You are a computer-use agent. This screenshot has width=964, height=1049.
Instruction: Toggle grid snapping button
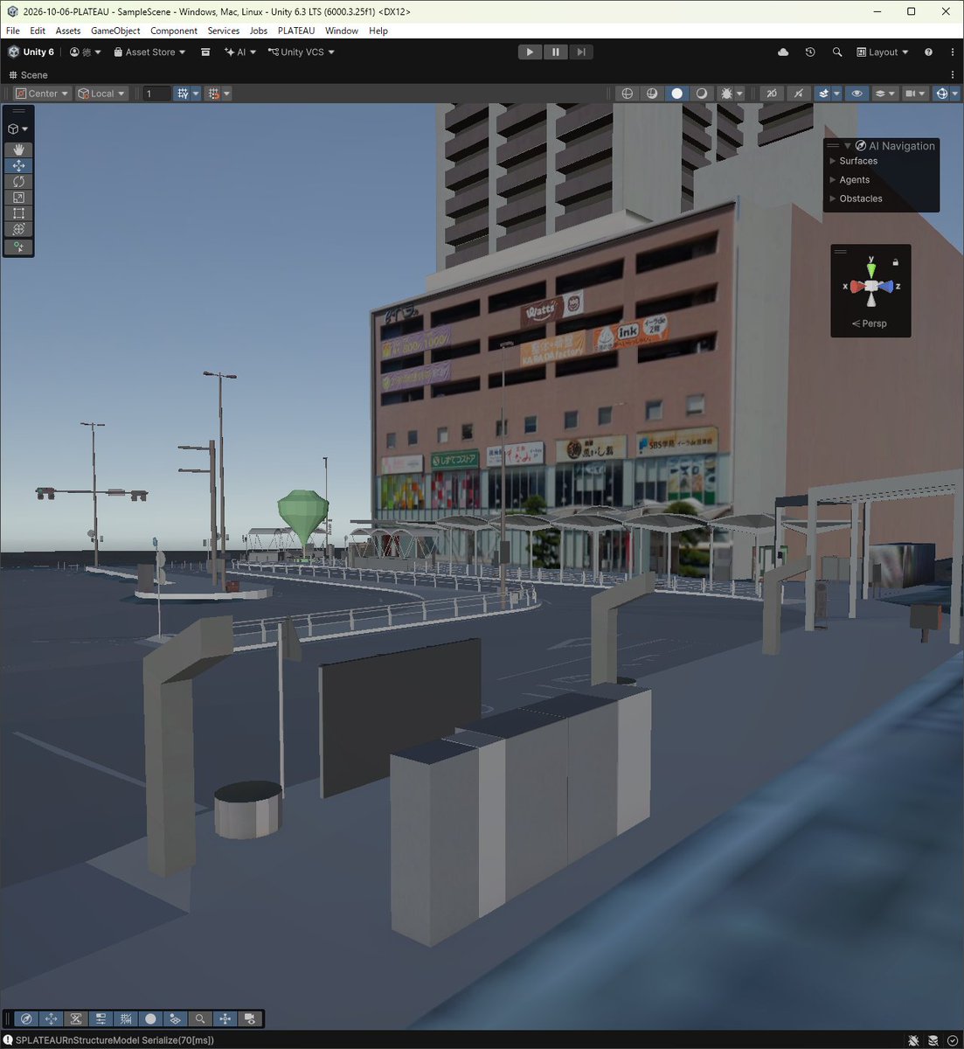(x=182, y=94)
